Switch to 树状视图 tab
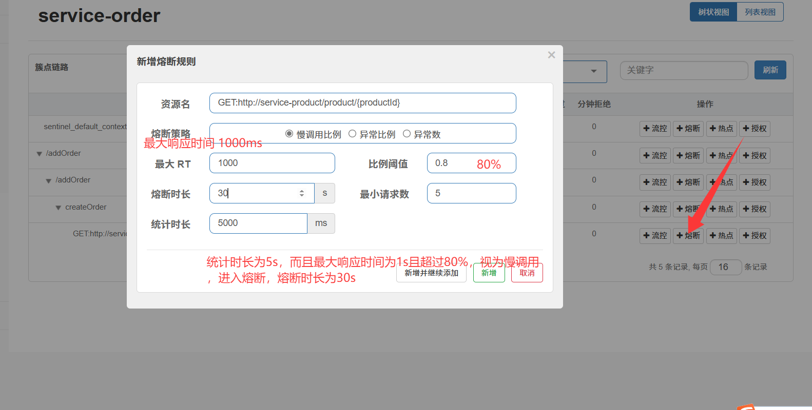Image resolution: width=812 pixels, height=410 pixels. 713,12
